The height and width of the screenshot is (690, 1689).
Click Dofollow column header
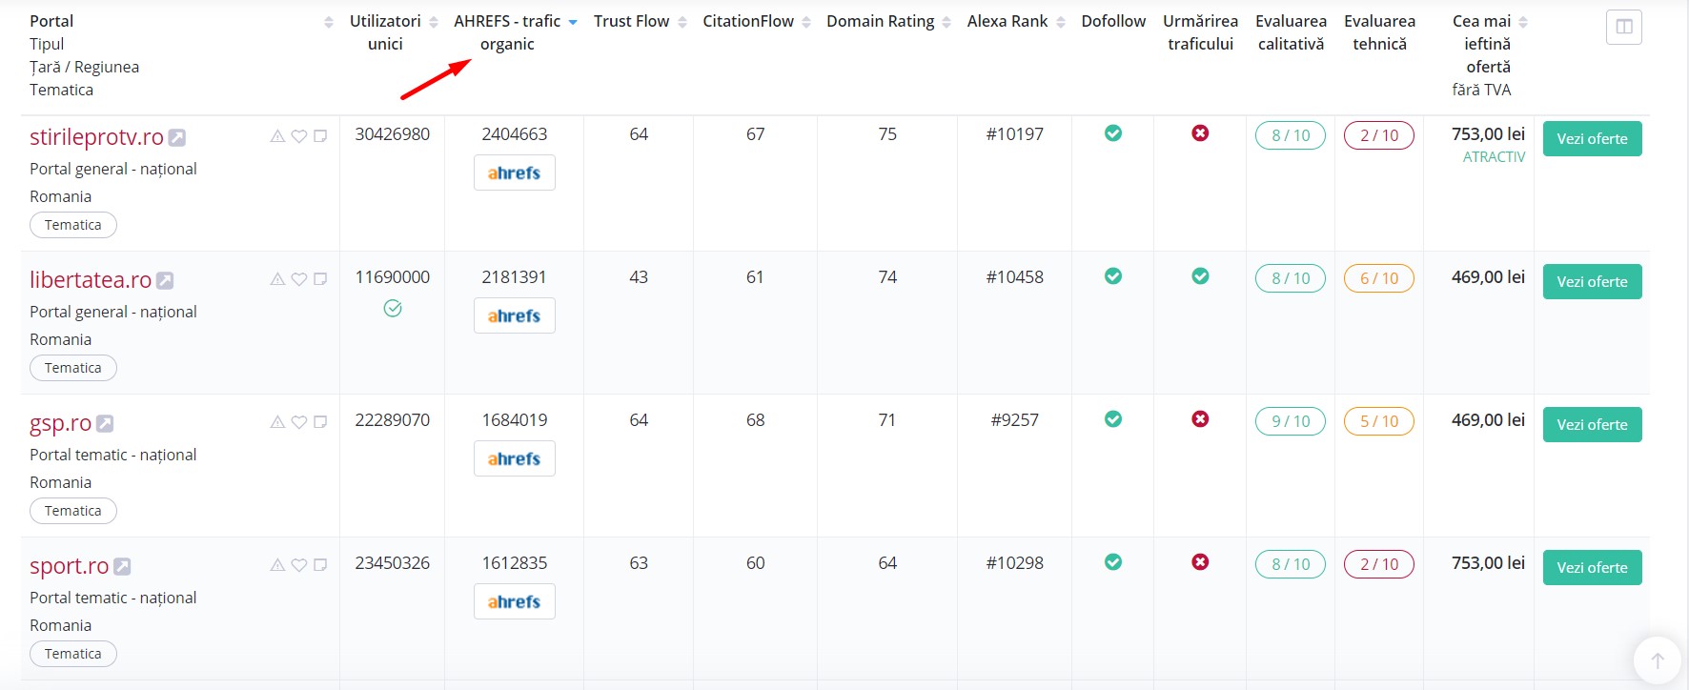pyautogui.click(x=1113, y=21)
